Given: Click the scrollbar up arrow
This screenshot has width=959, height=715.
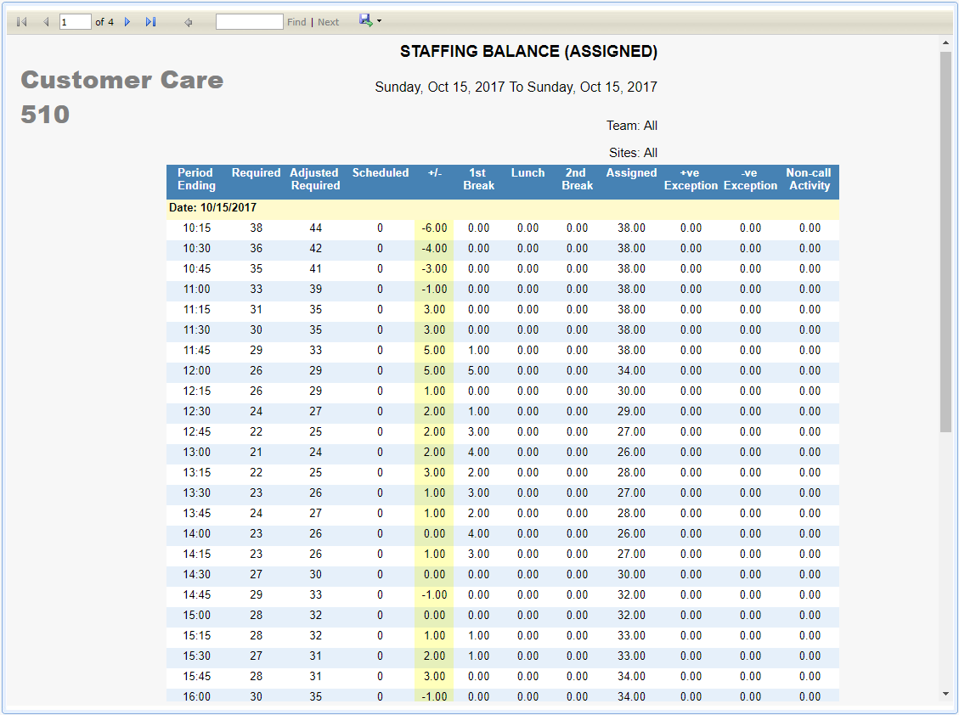Looking at the screenshot, I should [x=945, y=42].
